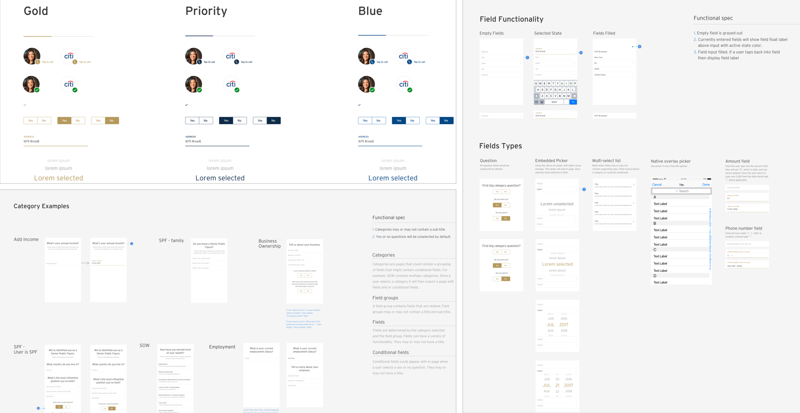Choose gold 'Lorem selected' option under Gold
800x413 pixels.
coord(59,178)
